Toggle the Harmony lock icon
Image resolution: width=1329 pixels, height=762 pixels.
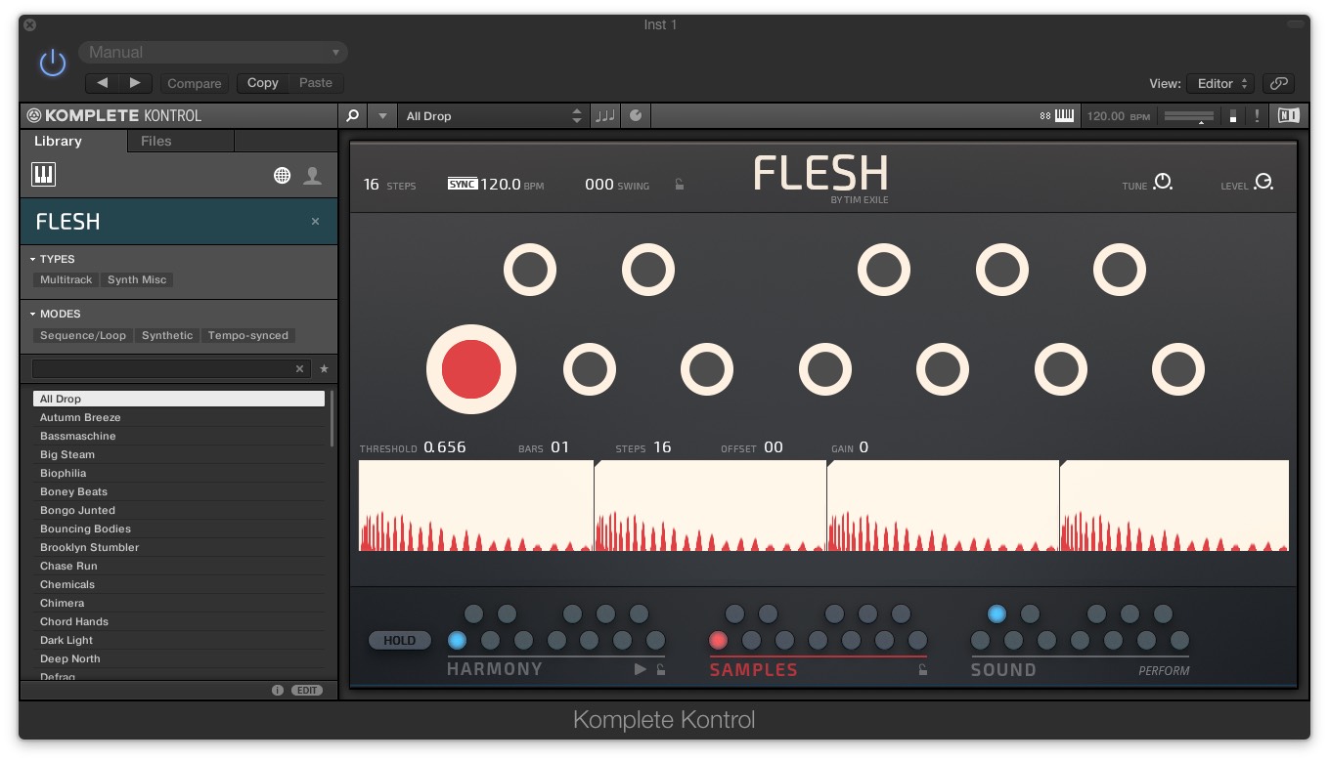coord(661,669)
